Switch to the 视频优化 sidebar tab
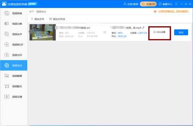This screenshot has height=126, width=193. (14, 65)
